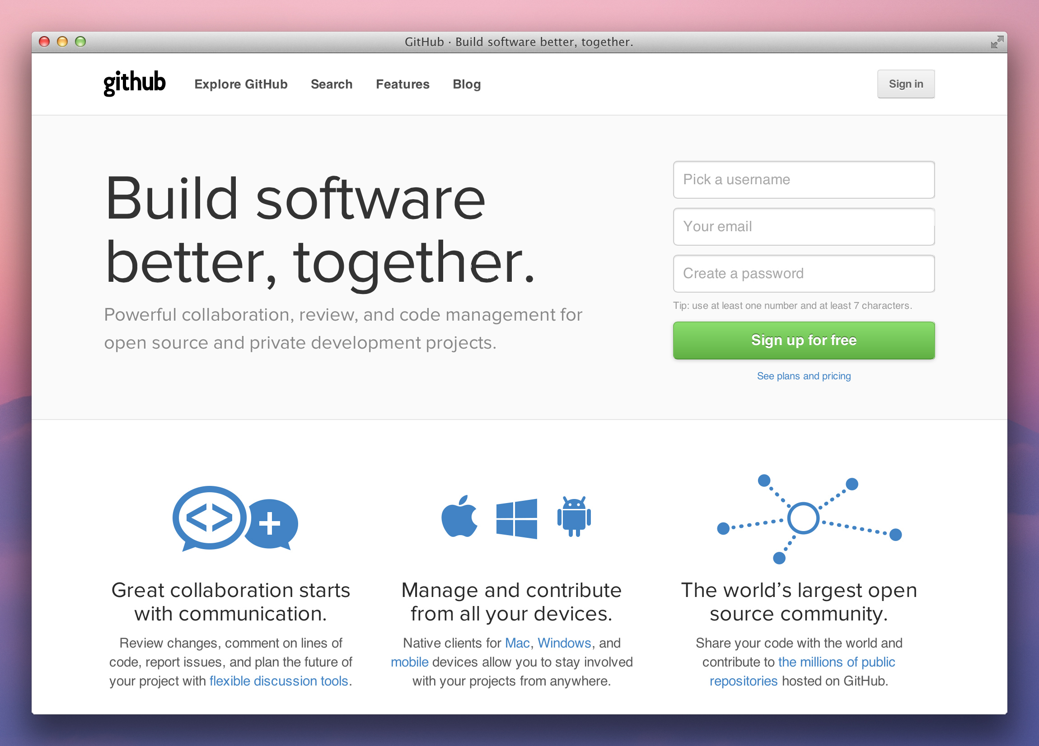Focus the Create a password field
This screenshot has width=1039, height=746.
(x=804, y=273)
